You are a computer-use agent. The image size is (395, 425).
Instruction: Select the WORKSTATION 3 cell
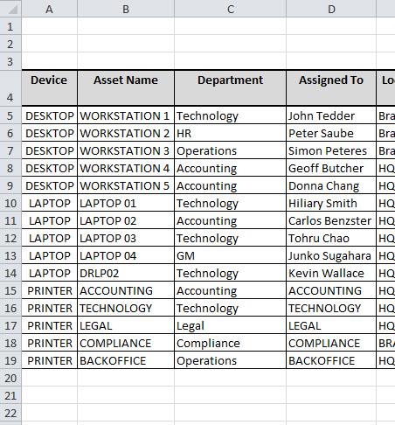[x=126, y=150]
